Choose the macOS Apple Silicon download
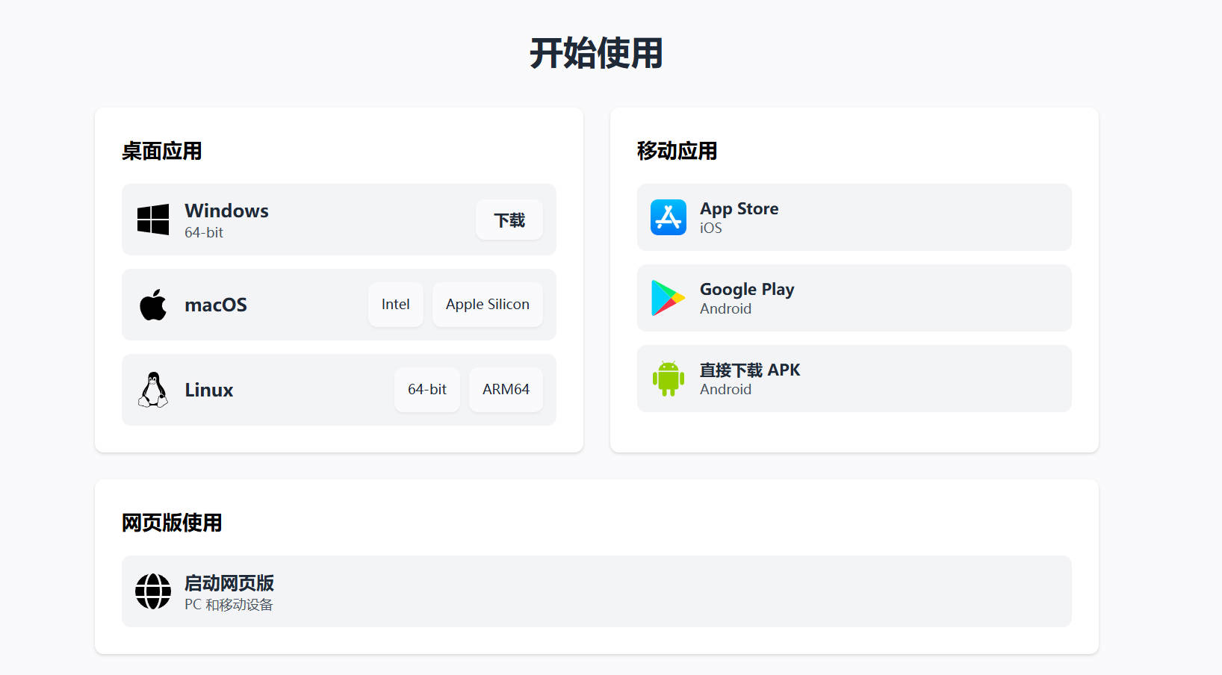This screenshot has width=1222, height=675. point(488,305)
